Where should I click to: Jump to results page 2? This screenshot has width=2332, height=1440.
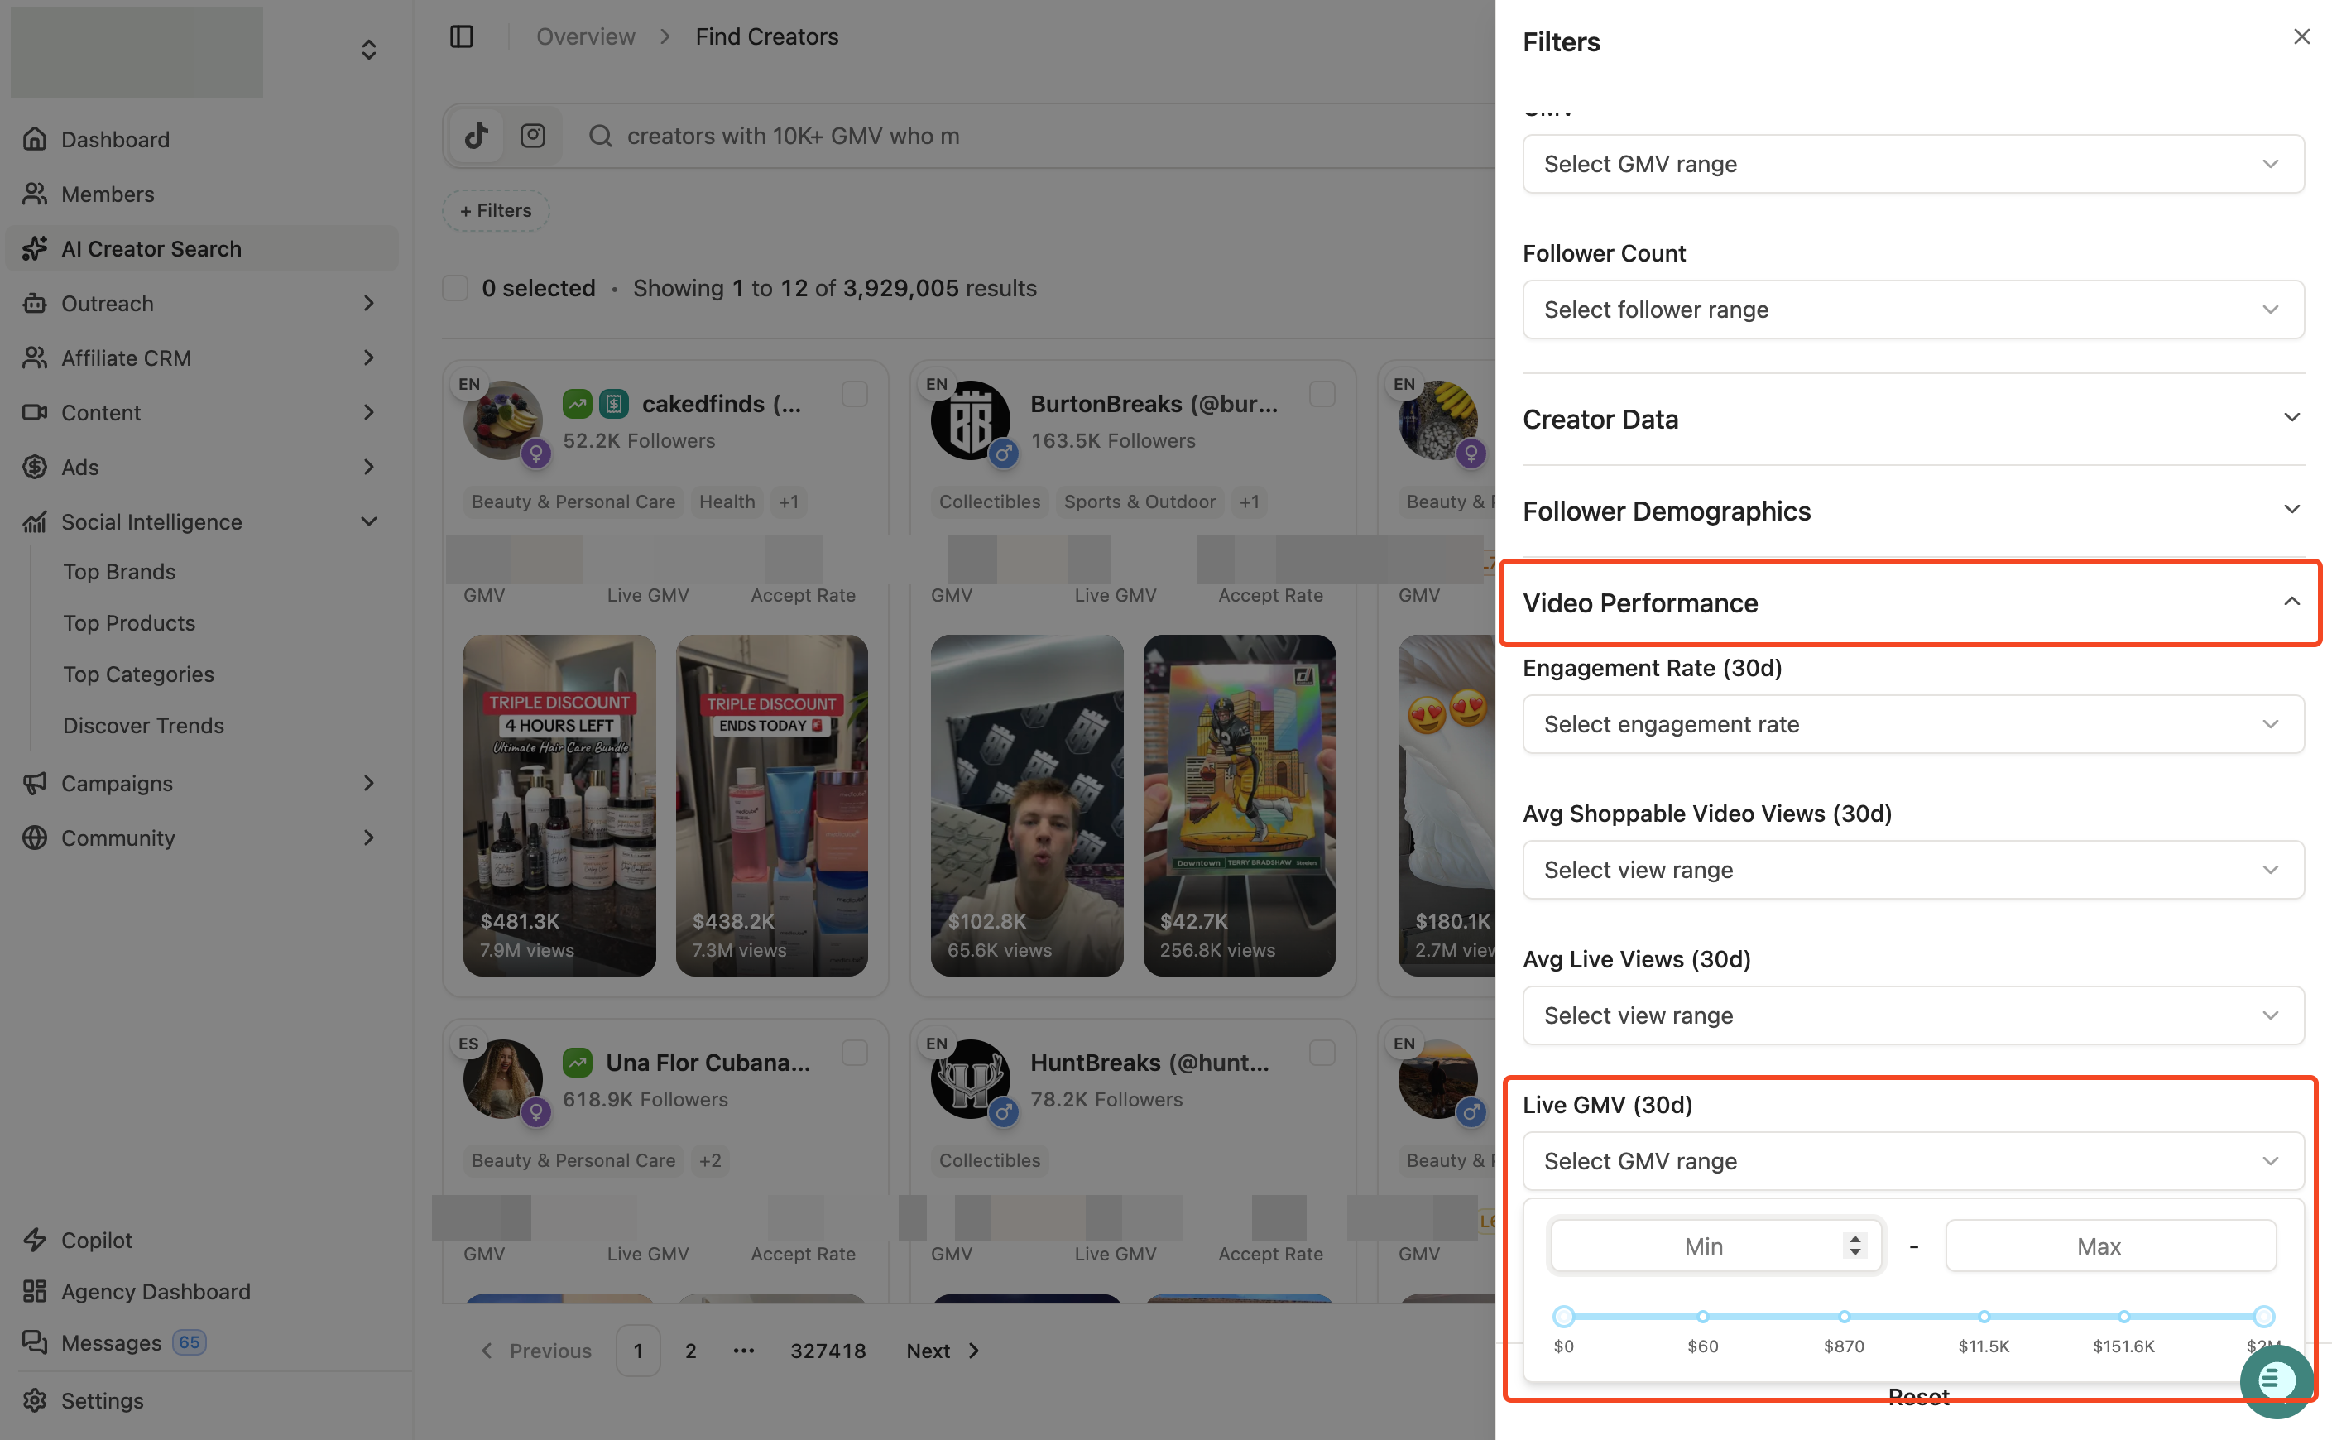(x=690, y=1351)
